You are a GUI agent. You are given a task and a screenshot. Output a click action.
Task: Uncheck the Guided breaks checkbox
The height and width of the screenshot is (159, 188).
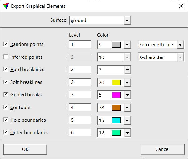(x=6, y=94)
